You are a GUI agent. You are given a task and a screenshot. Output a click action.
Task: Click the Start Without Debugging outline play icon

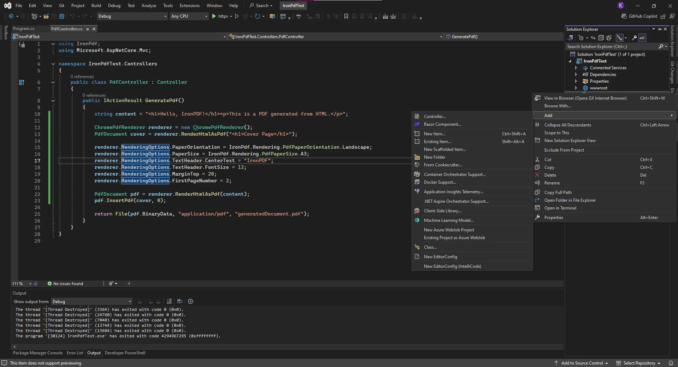coord(237,16)
